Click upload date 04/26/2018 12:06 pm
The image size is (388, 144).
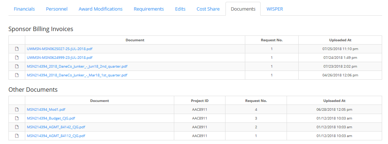click(x=340, y=75)
